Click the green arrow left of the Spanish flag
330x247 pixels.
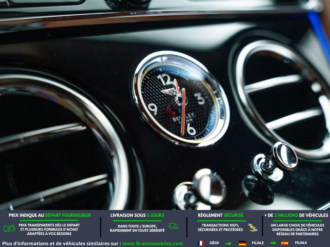pyautogui.click(x=273, y=243)
